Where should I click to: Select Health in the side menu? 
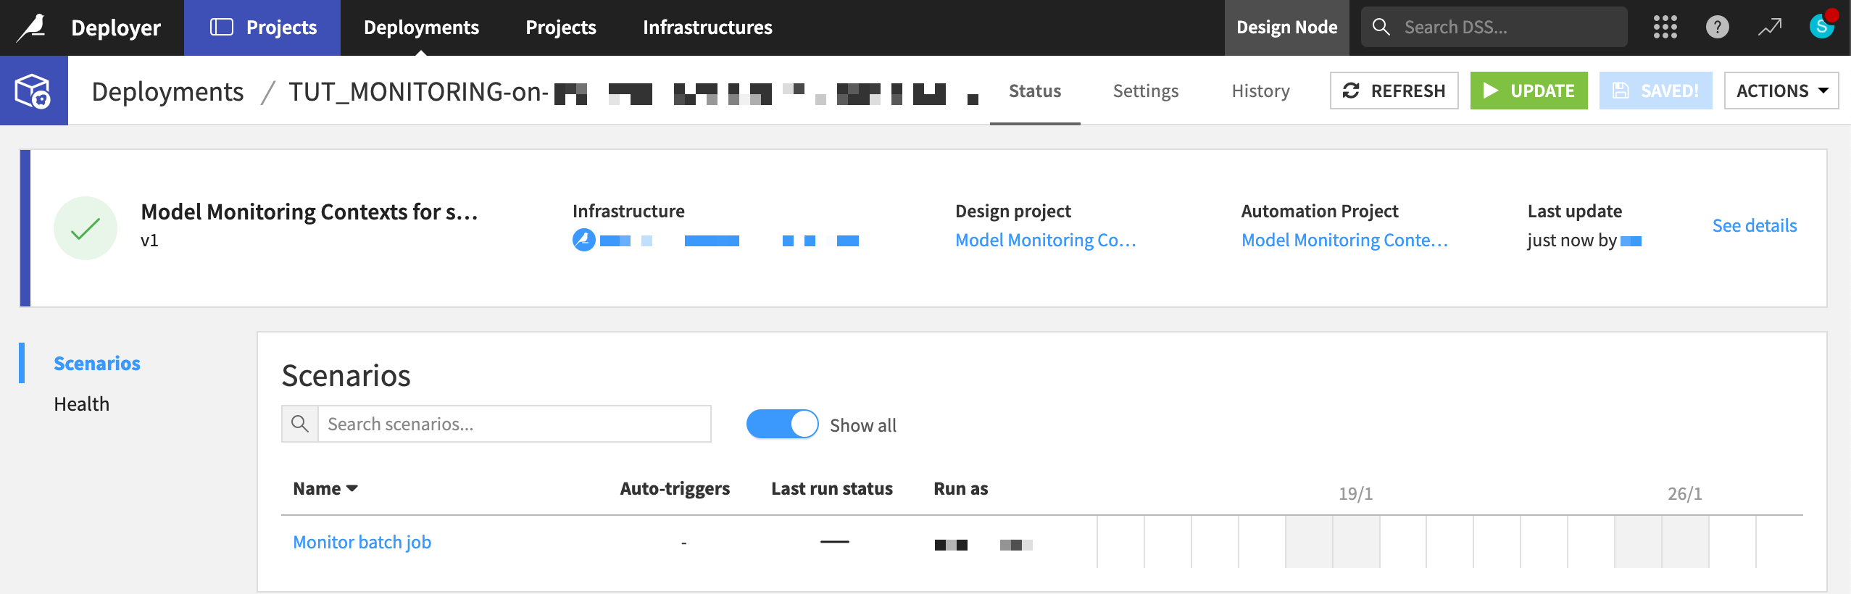(x=81, y=403)
